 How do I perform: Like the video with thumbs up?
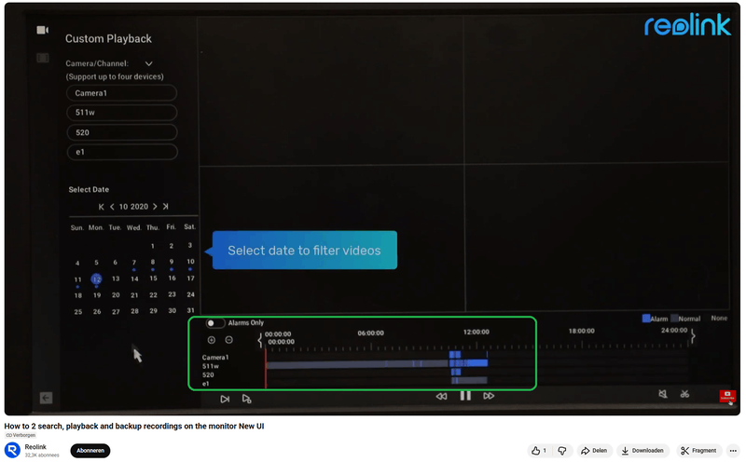[x=539, y=451]
